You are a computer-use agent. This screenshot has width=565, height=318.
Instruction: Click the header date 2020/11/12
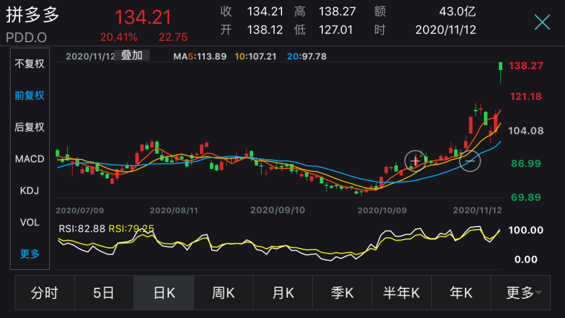(446, 30)
